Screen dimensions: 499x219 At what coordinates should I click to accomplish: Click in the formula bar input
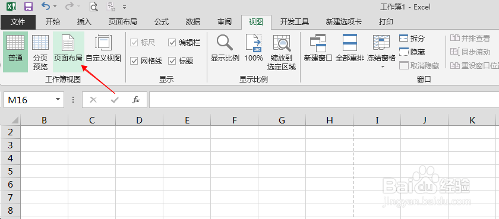(x=324, y=100)
